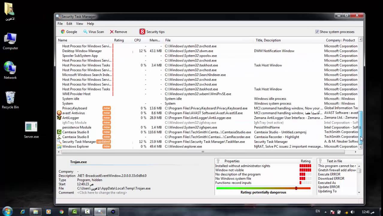This screenshot has height=216, width=383.
Task: Select the persistence Module row
Action: (x=207, y=127)
